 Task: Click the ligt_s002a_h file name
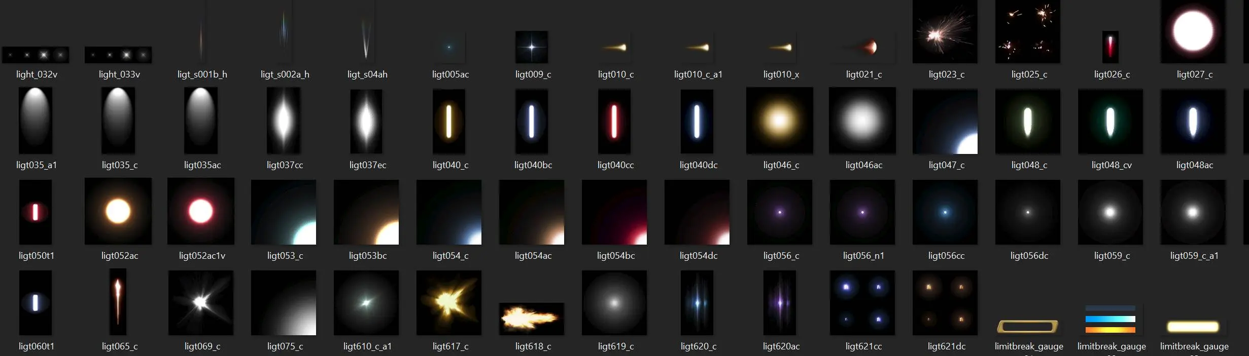(x=285, y=74)
